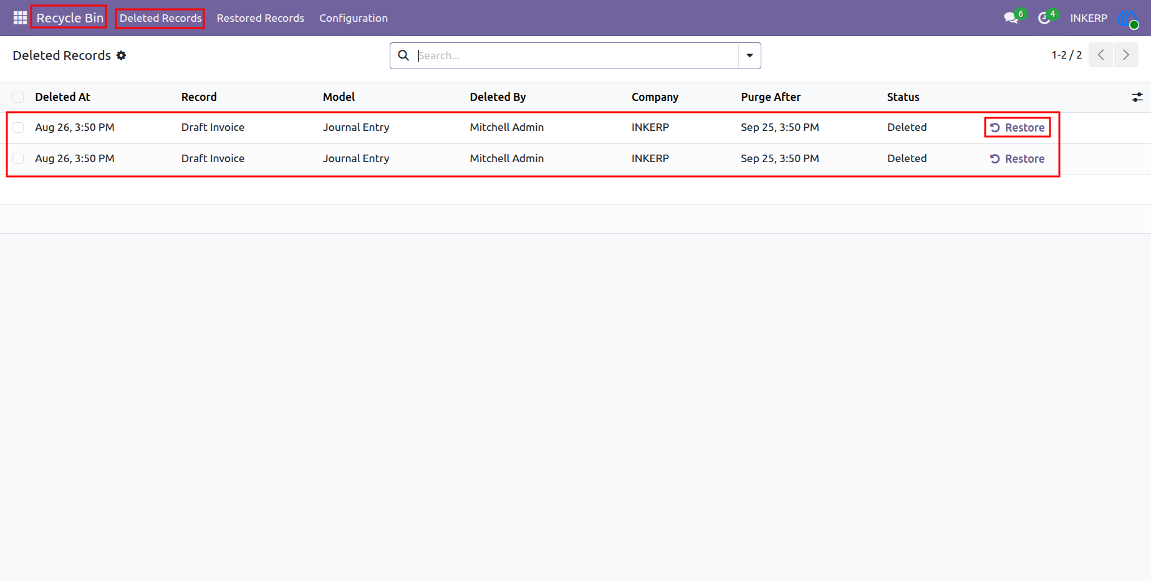
Task: Go to next page arrow
Action: (x=1126, y=55)
